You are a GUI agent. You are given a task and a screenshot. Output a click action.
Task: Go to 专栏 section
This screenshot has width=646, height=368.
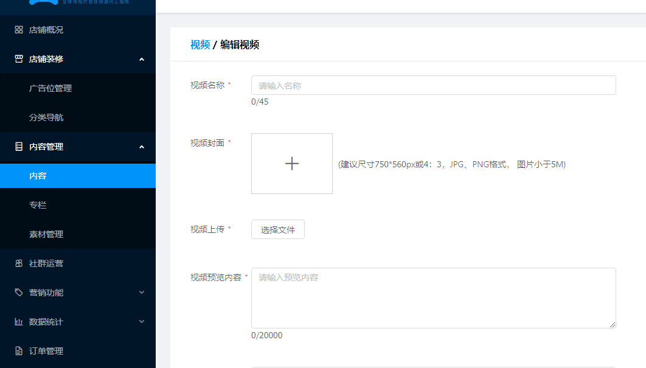(38, 205)
